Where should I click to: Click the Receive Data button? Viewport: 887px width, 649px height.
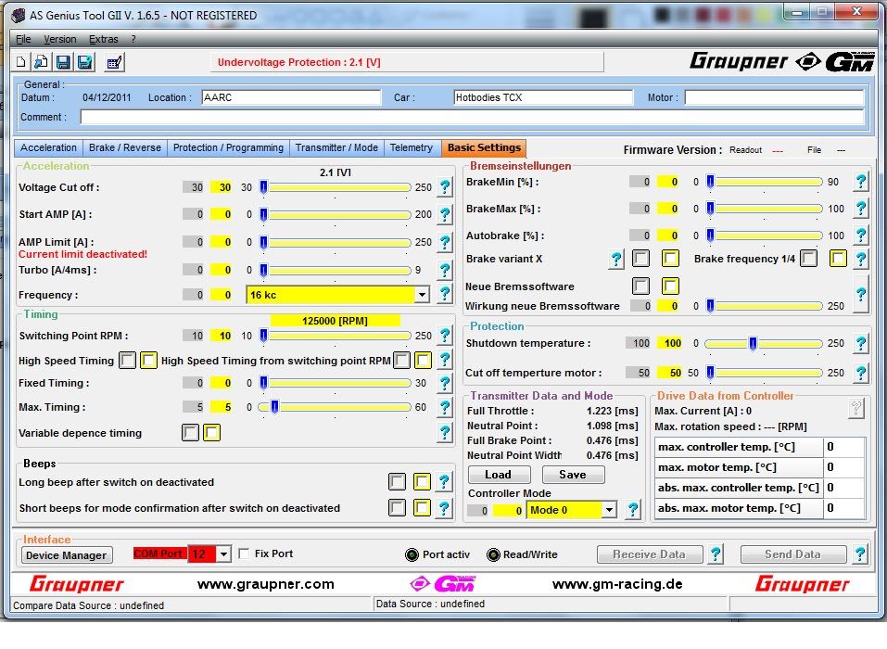(x=650, y=554)
